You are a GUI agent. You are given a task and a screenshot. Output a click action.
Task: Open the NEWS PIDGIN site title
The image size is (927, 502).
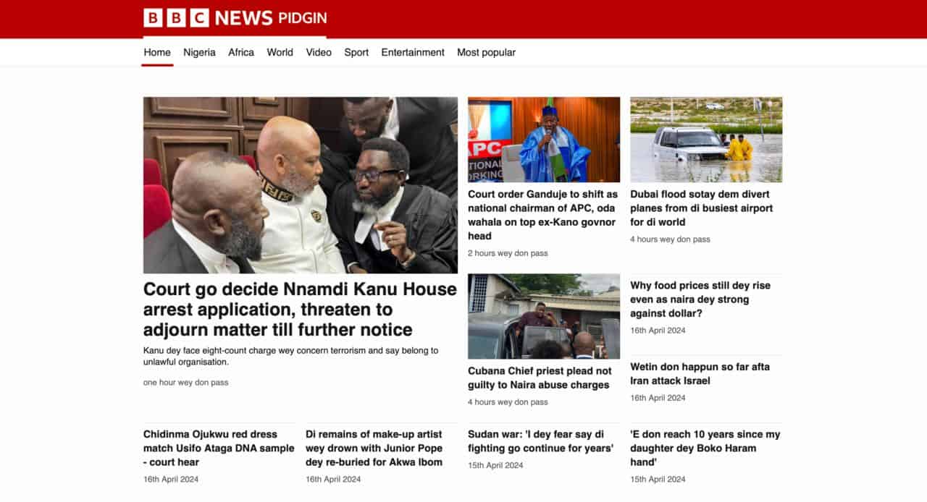tap(271, 18)
